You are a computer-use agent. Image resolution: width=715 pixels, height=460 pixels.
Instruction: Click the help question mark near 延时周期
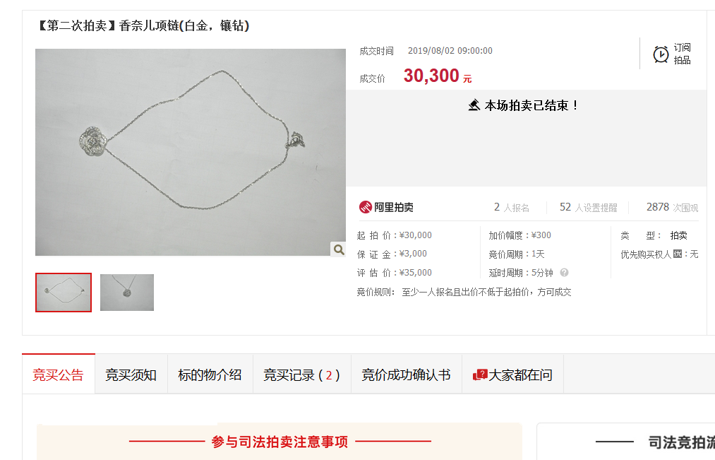tap(564, 273)
